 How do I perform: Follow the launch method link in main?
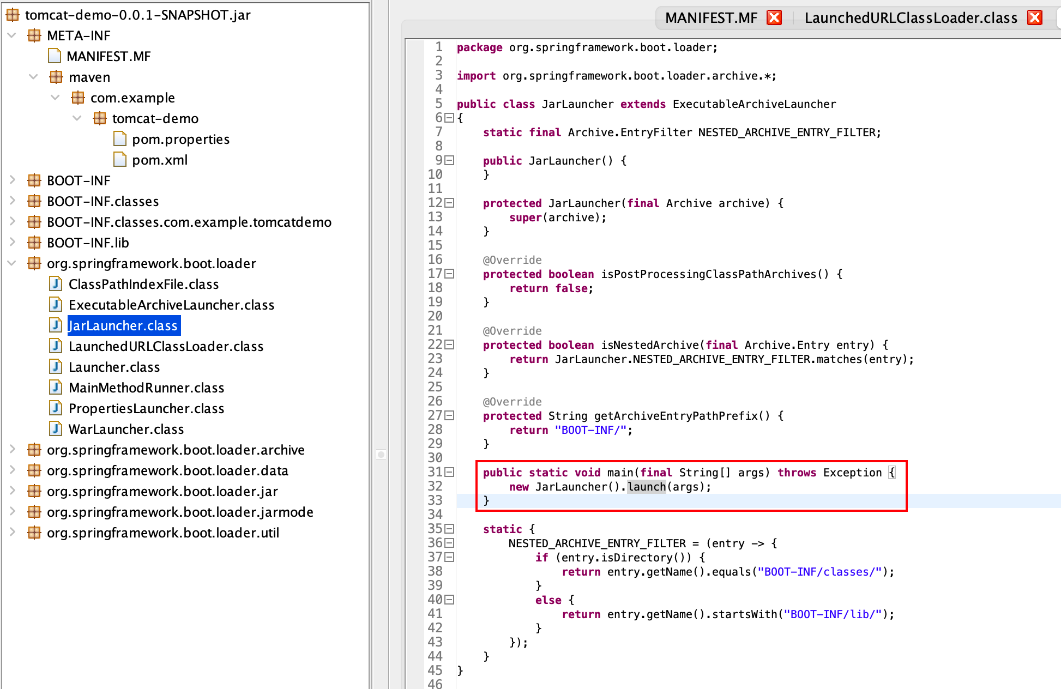click(x=647, y=487)
